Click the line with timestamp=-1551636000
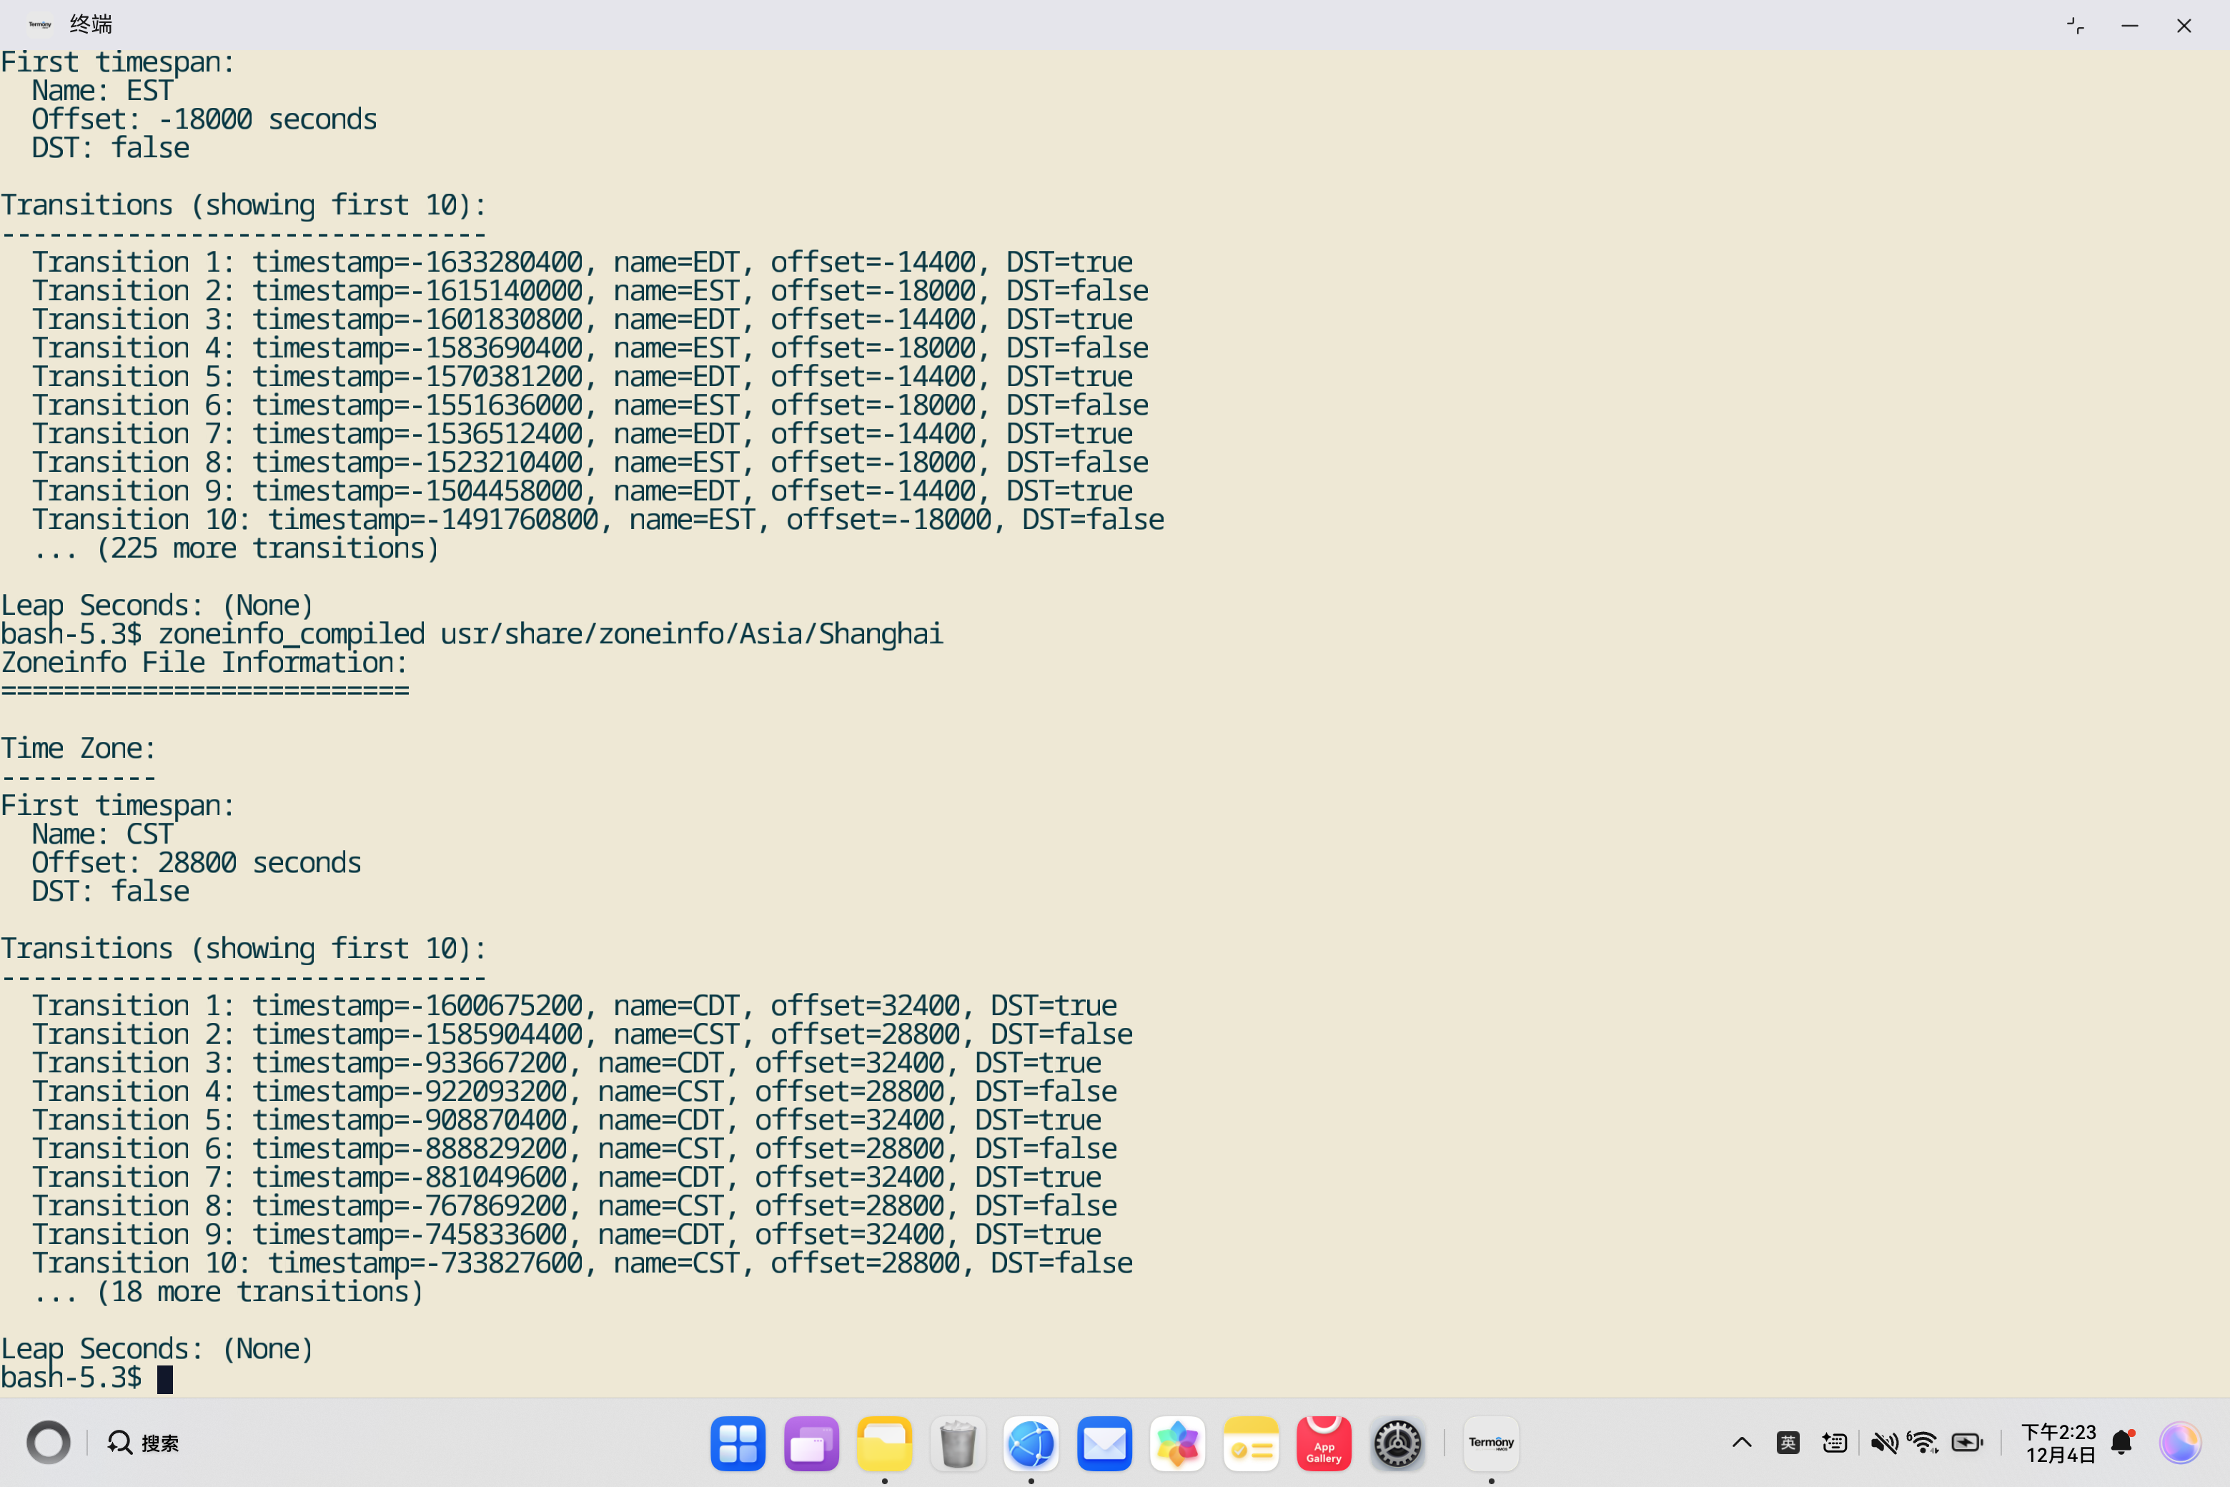Image resolution: width=2230 pixels, height=1487 pixels. [590, 405]
